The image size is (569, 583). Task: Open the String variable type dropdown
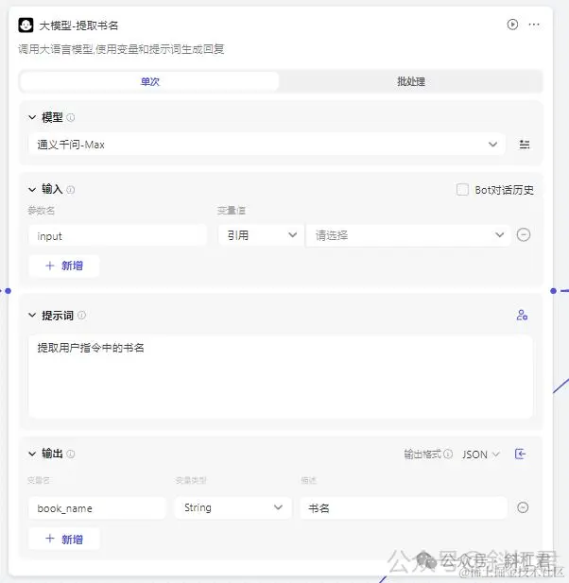coord(233,507)
